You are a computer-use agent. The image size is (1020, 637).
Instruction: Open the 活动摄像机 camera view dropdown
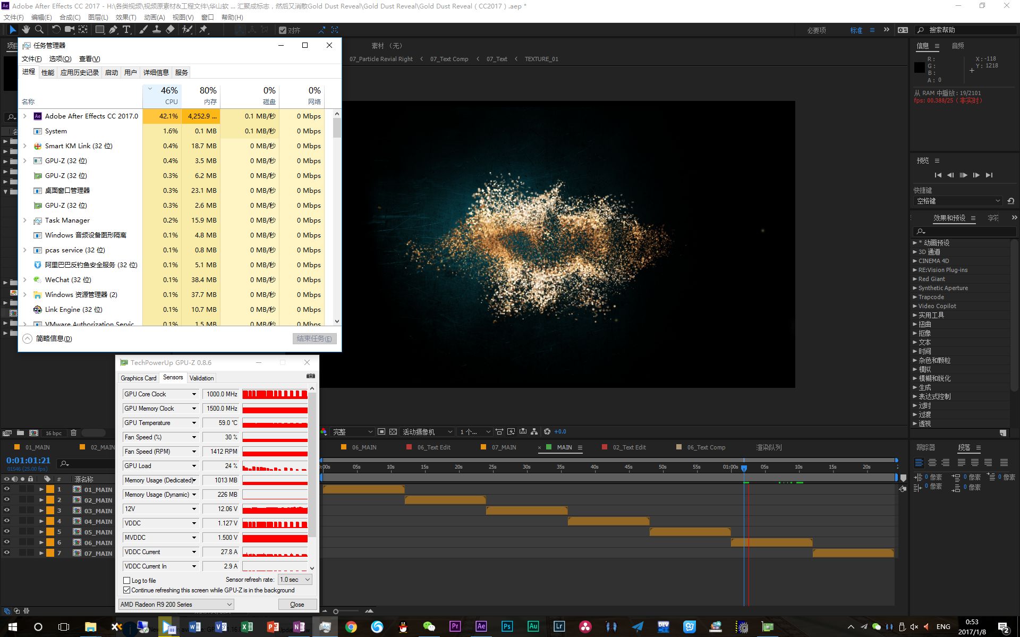tap(427, 432)
